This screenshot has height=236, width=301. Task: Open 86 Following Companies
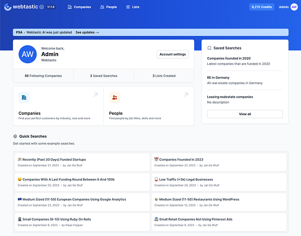pos(43,76)
